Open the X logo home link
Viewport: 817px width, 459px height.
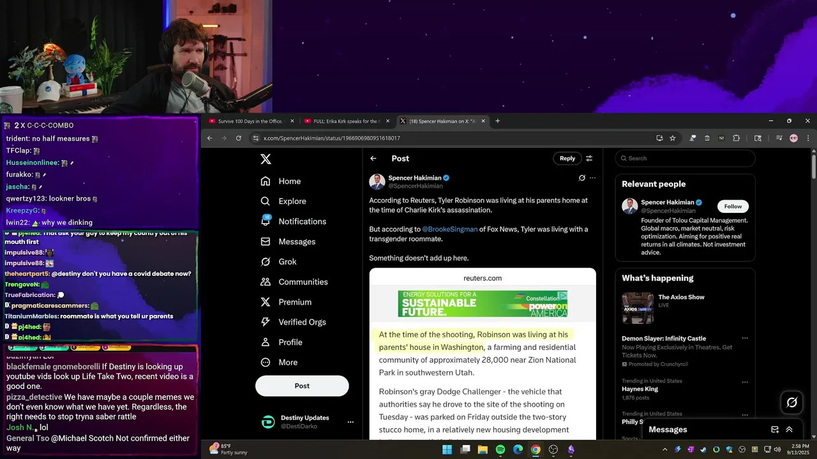coord(266,159)
